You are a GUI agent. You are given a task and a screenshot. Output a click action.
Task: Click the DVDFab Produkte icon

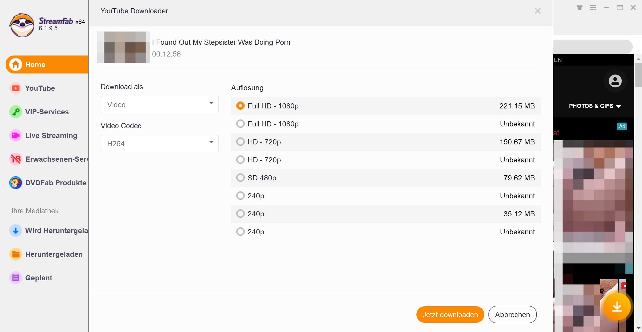[16, 183]
